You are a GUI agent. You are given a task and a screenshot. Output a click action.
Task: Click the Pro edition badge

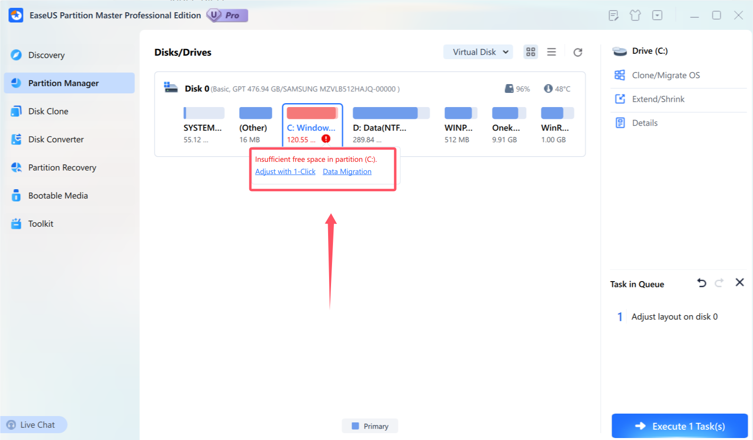tap(227, 15)
